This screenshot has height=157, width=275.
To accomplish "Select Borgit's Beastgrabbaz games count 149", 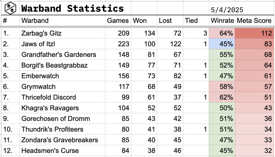I will point(118,65).
